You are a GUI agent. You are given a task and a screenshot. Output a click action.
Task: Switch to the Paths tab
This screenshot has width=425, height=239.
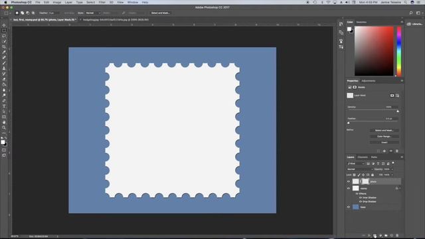(x=374, y=157)
